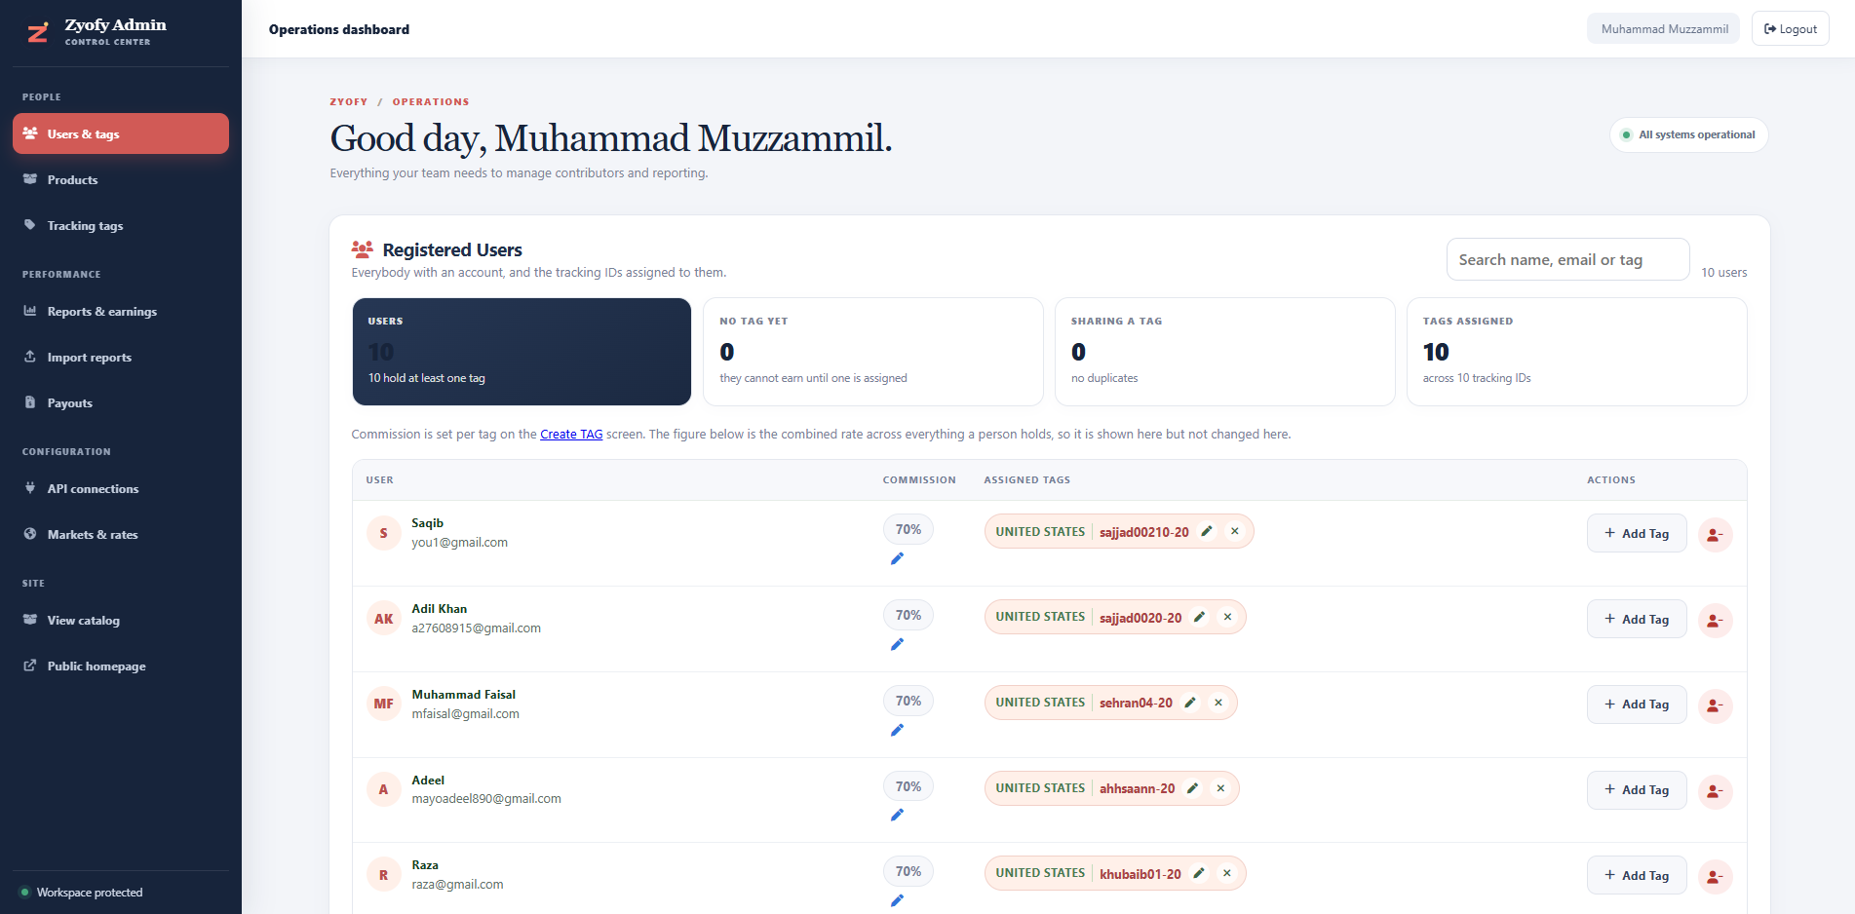
Task: Click the COMMISSION column header
Action: coord(919,479)
